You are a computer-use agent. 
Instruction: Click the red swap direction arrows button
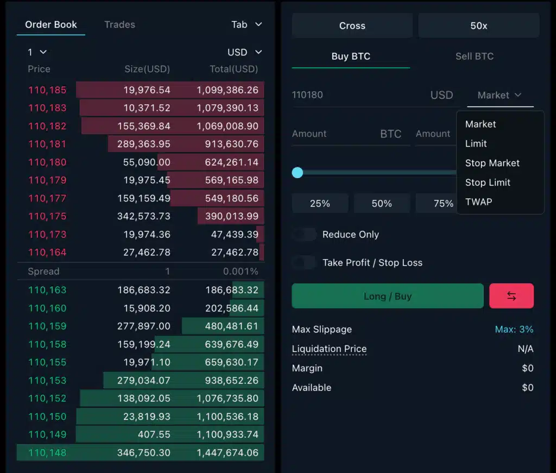(511, 296)
